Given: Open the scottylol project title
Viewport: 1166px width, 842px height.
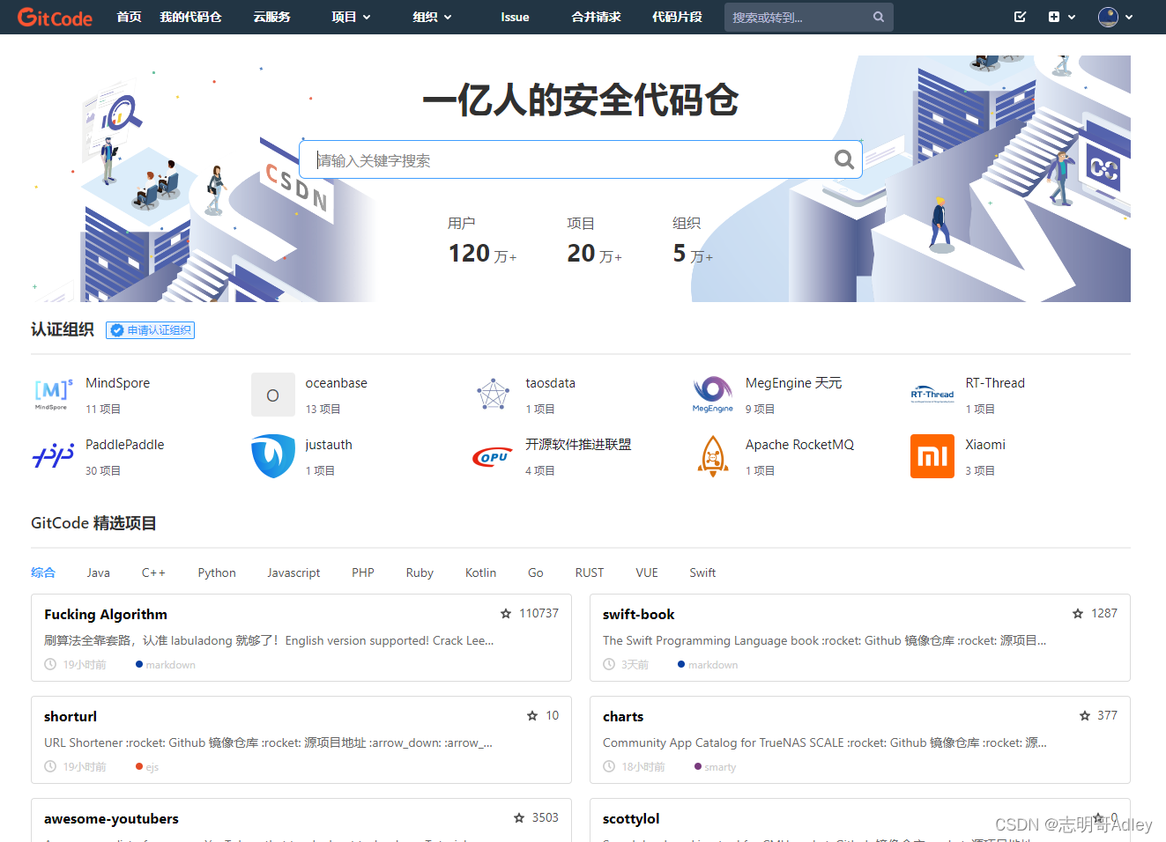Looking at the screenshot, I should tap(631, 818).
